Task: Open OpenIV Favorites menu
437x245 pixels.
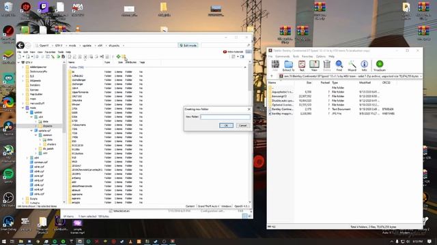Action: (50, 52)
